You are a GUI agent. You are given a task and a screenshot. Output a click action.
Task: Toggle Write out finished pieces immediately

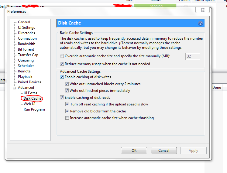click(67, 91)
